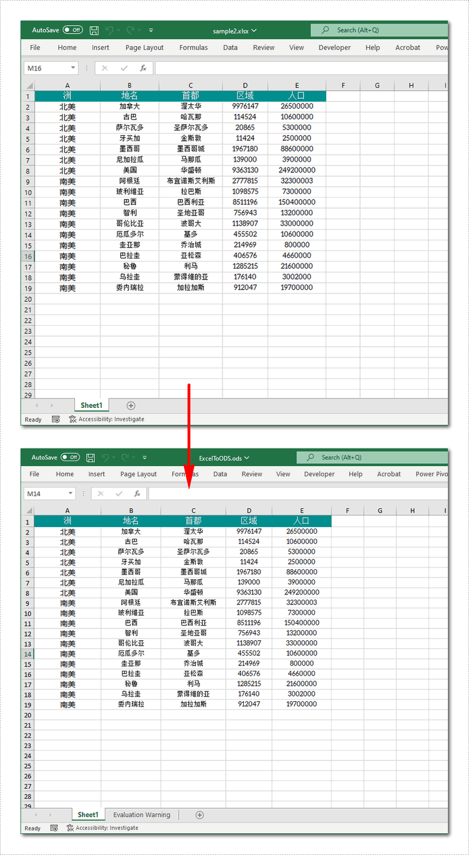Click next sheet arrow in sample2.xlsx
Viewport: 469px width, 855px height.
click(x=52, y=405)
